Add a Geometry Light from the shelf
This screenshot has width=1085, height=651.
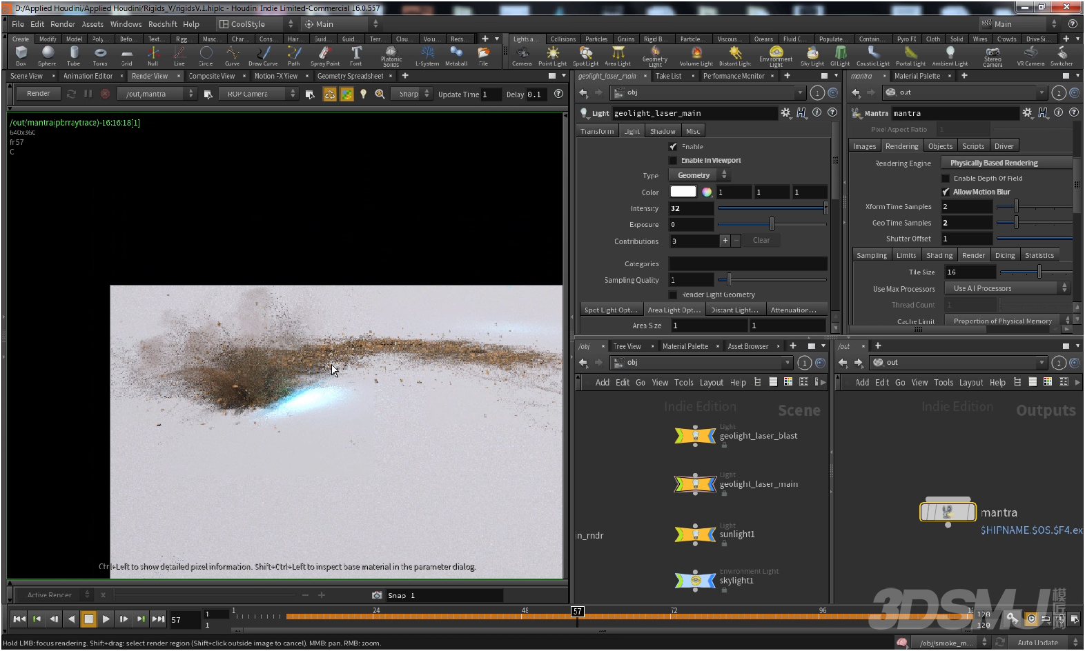tap(654, 57)
